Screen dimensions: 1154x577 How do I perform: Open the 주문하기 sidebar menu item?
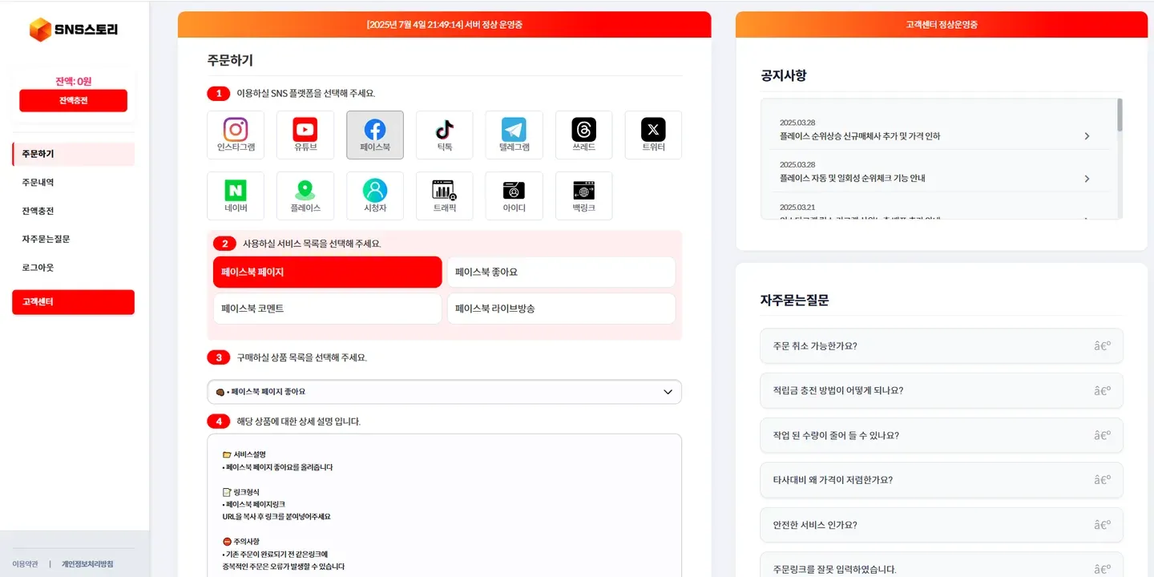coord(74,154)
